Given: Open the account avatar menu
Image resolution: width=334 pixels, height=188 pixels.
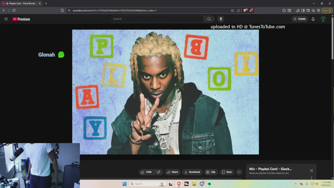Looking at the screenshot, I should [323, 19].
